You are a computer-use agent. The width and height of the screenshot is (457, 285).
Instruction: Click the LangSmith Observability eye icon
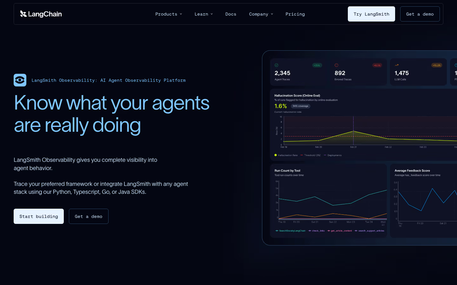click(20, 80)
